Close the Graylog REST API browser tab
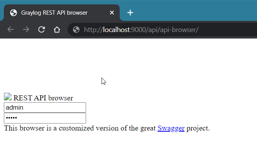 click(112, 13)
